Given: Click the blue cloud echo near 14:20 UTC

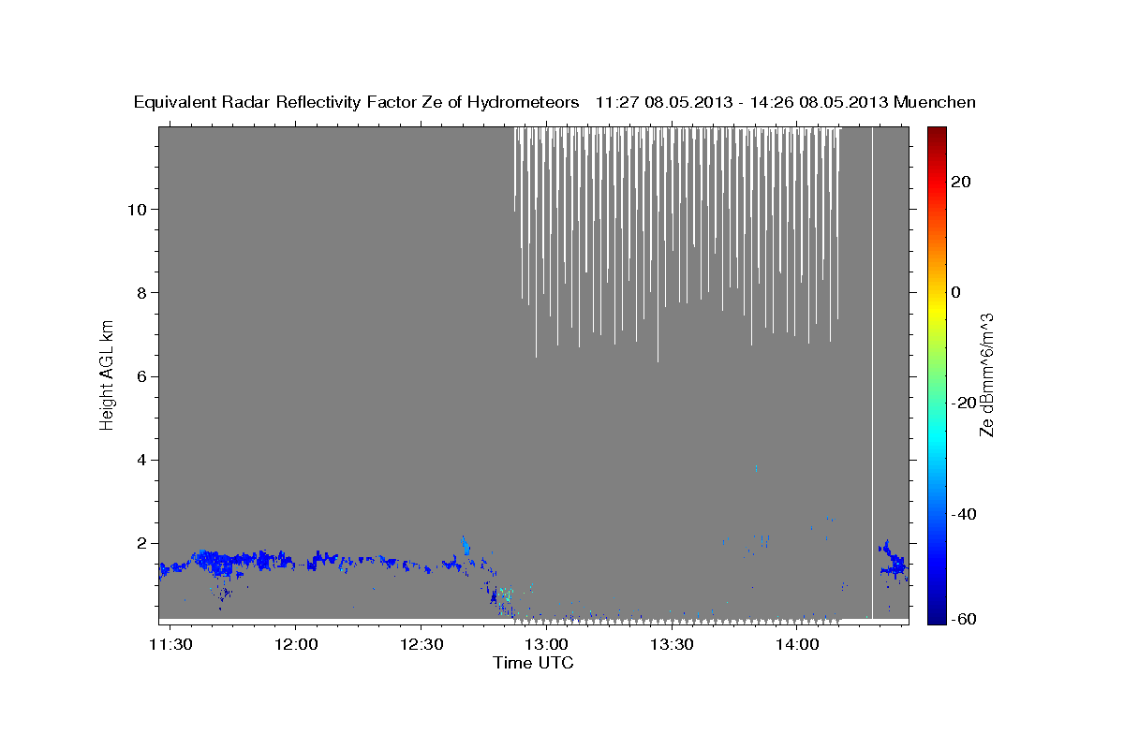Looking at the screenshot, I should click(x=893, y=562).
